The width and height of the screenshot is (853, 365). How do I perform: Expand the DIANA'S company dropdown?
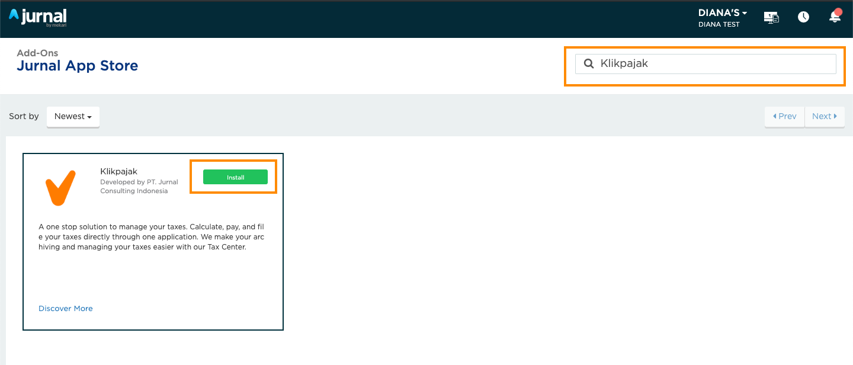coord(722,13)
